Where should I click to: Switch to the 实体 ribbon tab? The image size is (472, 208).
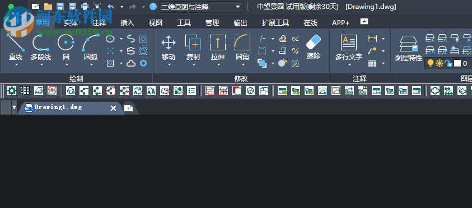(71, 22)
